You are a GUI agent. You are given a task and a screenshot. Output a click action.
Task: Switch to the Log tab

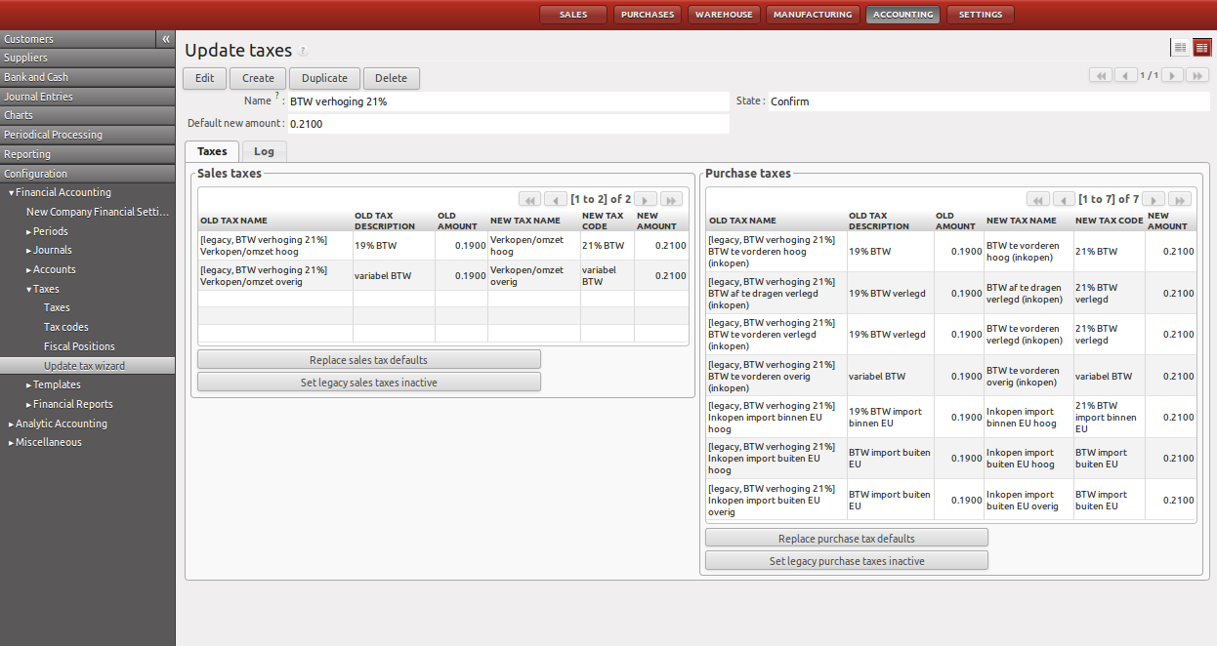(x=263, y=151)
